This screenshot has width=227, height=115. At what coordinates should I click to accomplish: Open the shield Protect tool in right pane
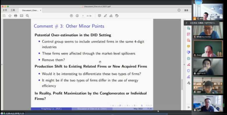tap(189, 71)
